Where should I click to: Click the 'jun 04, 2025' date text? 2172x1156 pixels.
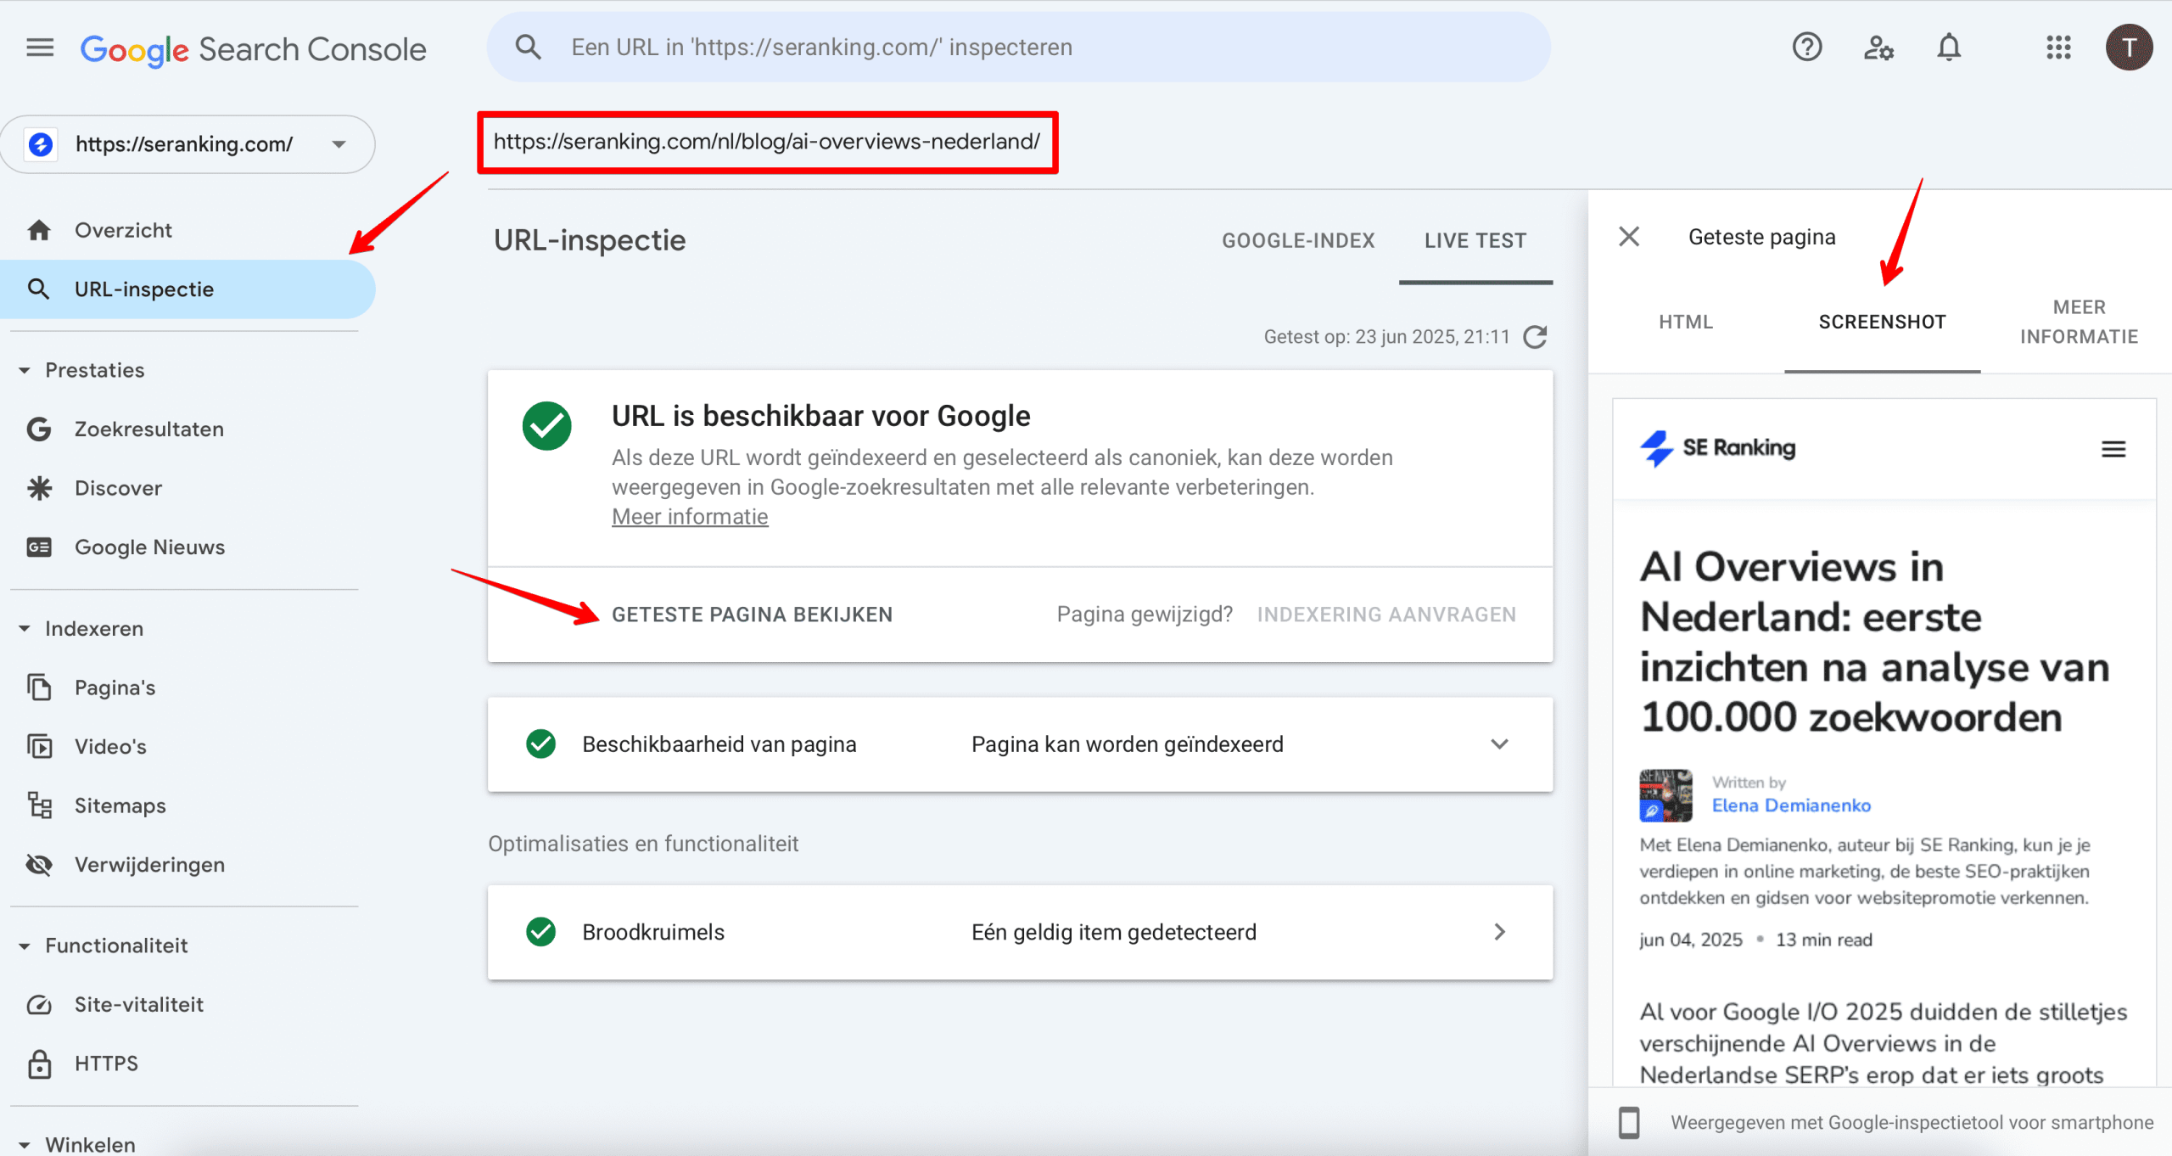[1691, 940]
